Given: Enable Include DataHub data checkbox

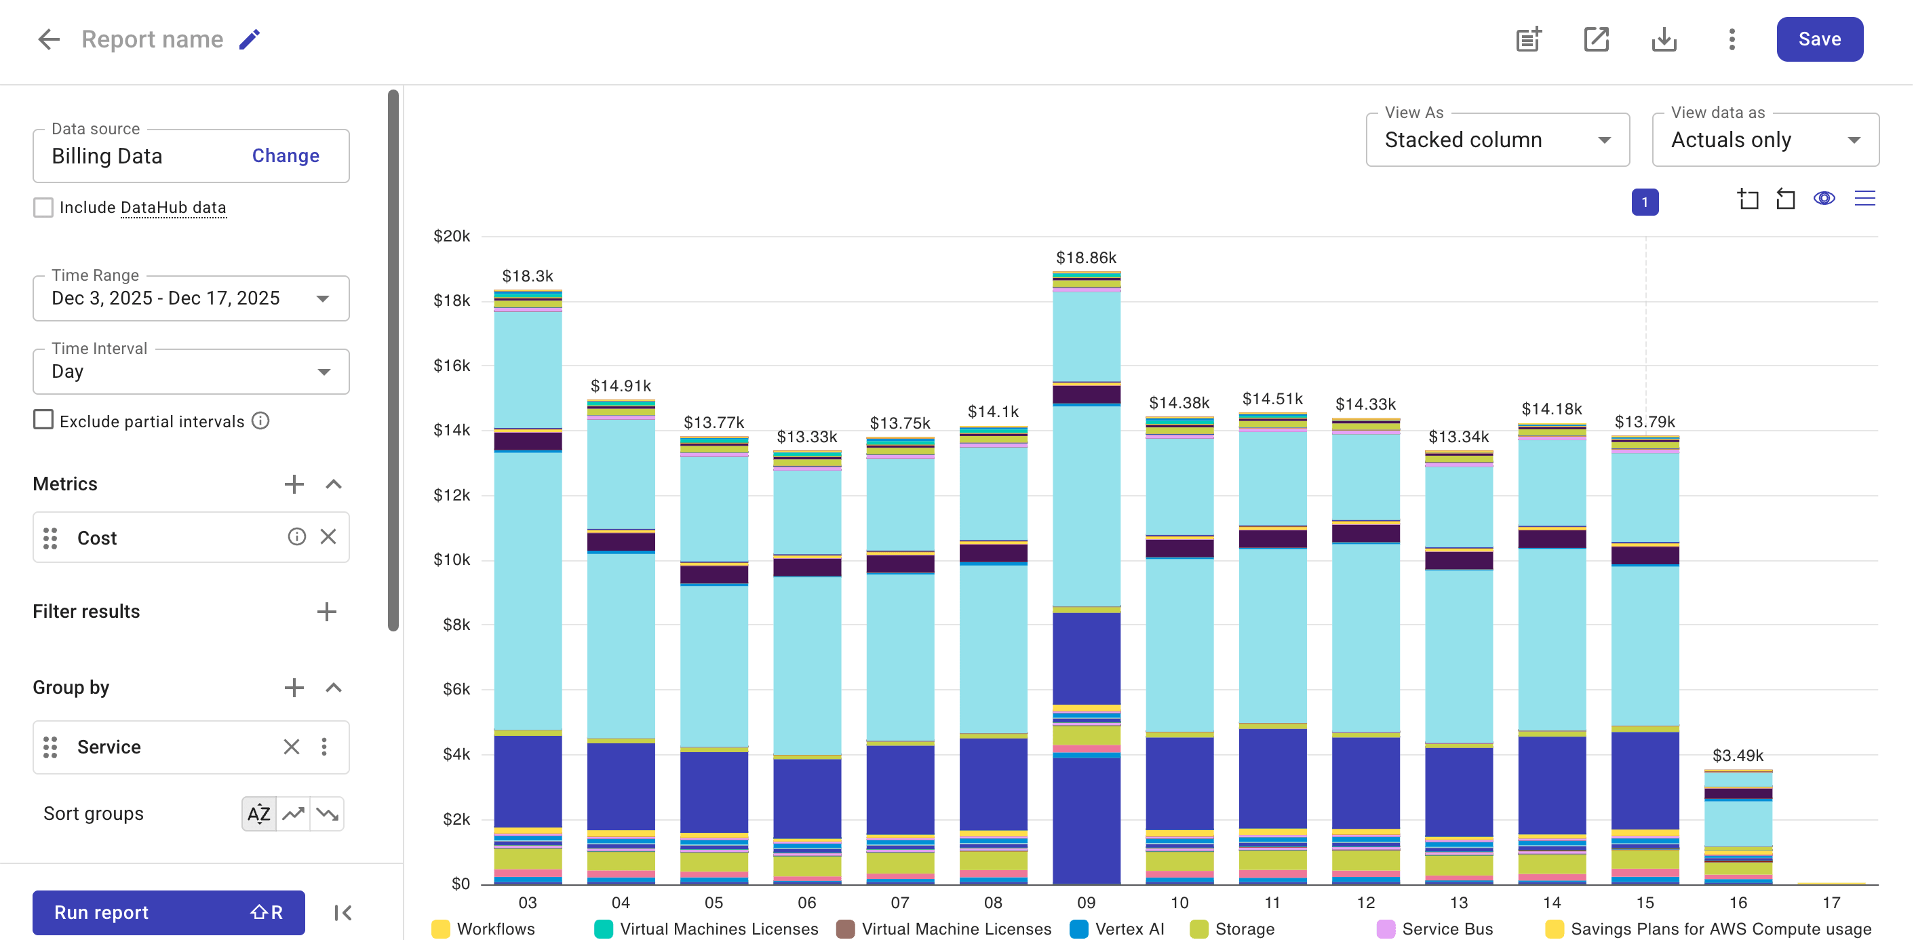Looking at the screenshot, I should point(44,208).
